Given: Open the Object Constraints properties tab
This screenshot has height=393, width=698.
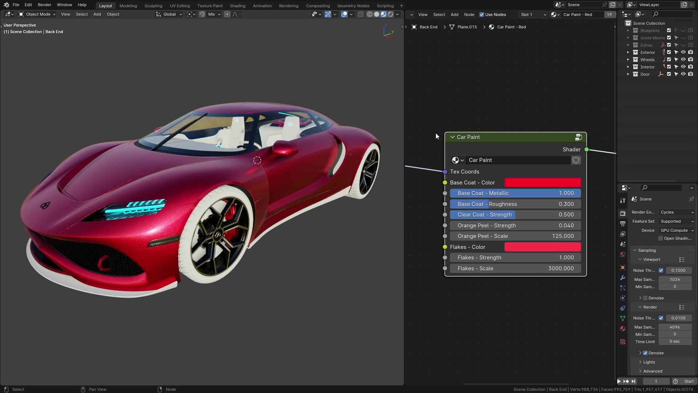Looking at the screenshot, I should coord(623,308).
